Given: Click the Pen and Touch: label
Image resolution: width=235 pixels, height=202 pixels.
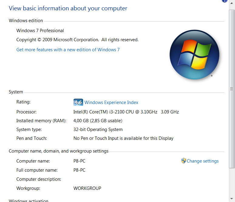Looking at the screenshot, I should 32,138.
